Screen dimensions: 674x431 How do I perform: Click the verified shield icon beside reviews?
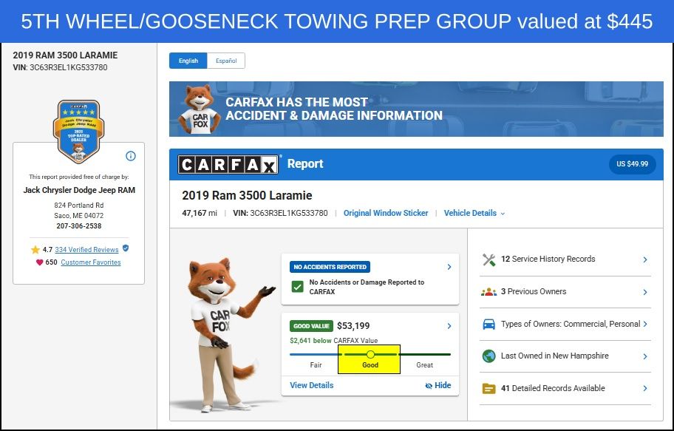coord(126,248)
